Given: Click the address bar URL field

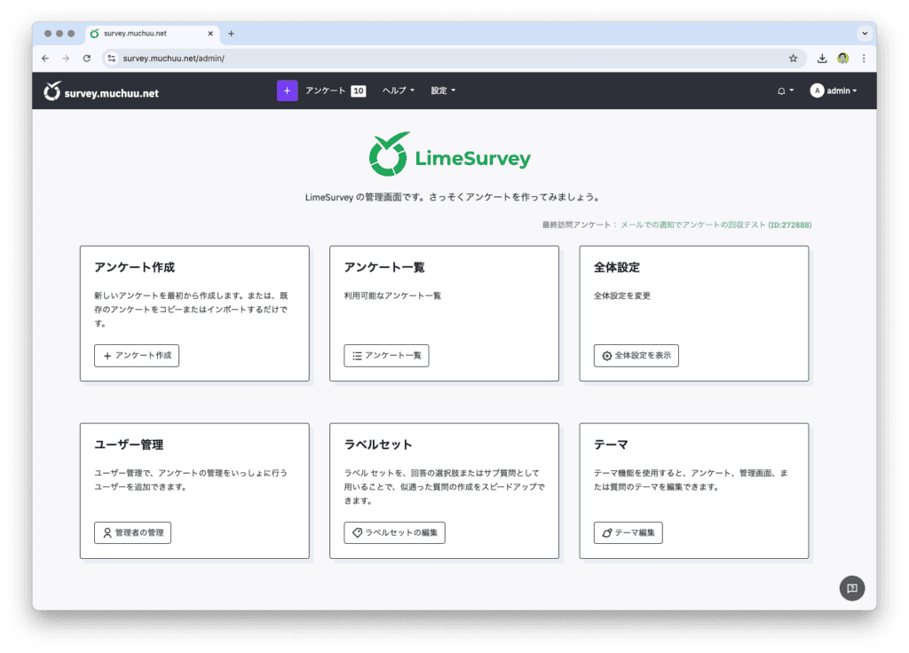Looking at the screenshot, I should coord(444,59).
